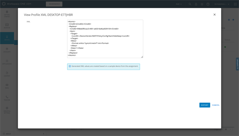
Task: Click inside the XML text area
Action: pos(105,38)
